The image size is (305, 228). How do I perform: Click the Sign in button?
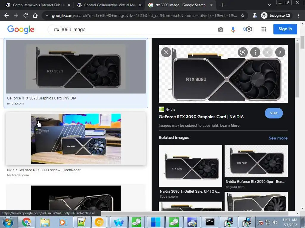[285, 29]
